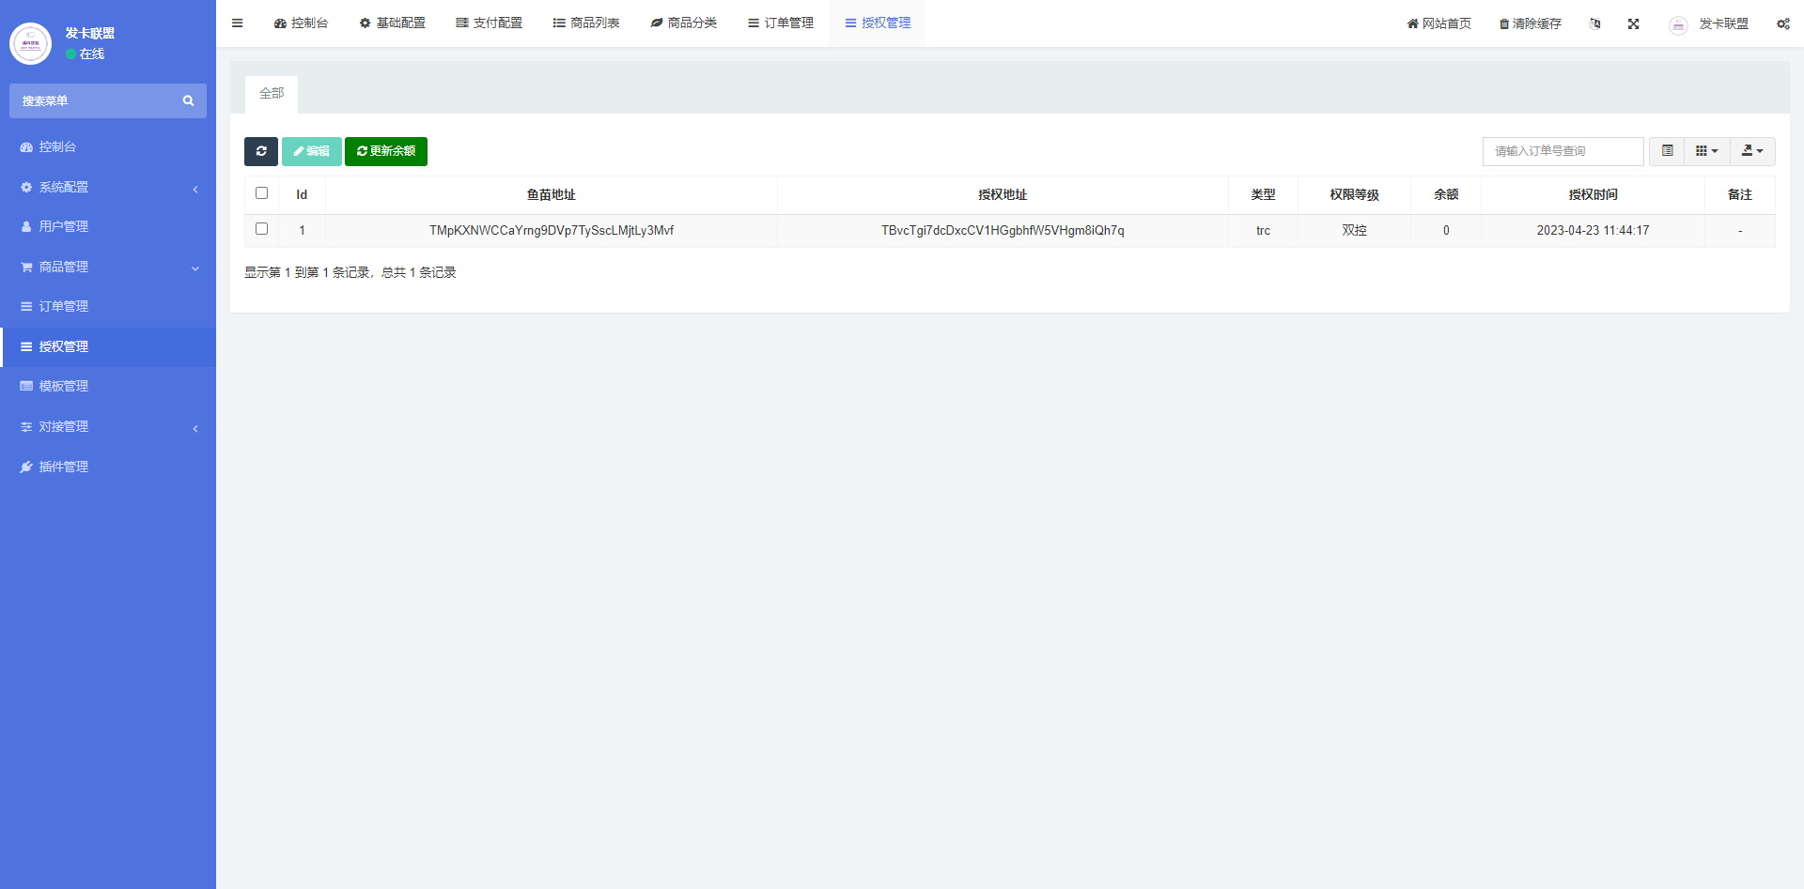Go to 网站首页 link
1804x889 pixels.
coord(1439,23)
